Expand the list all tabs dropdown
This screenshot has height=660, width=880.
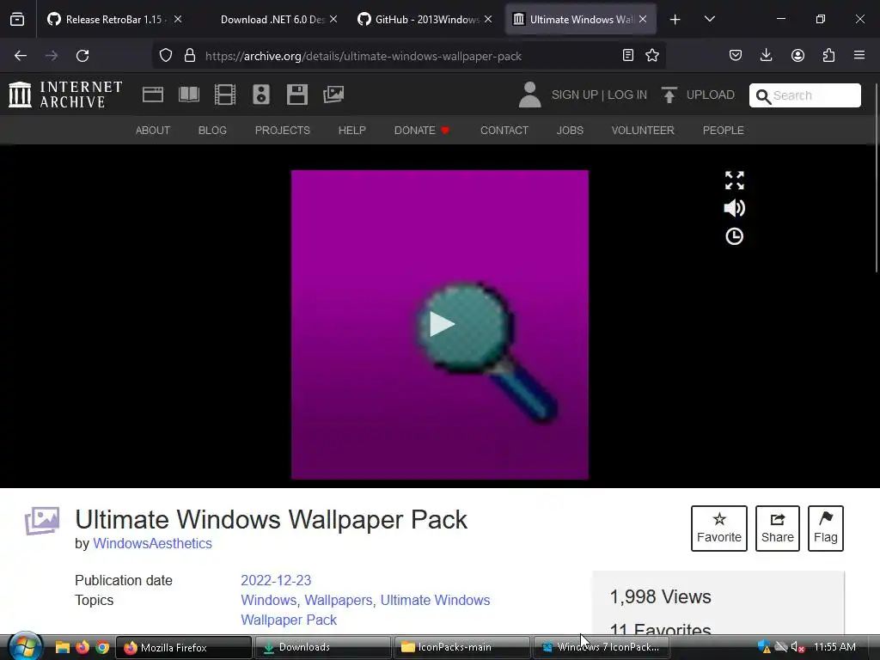(709, 19)
